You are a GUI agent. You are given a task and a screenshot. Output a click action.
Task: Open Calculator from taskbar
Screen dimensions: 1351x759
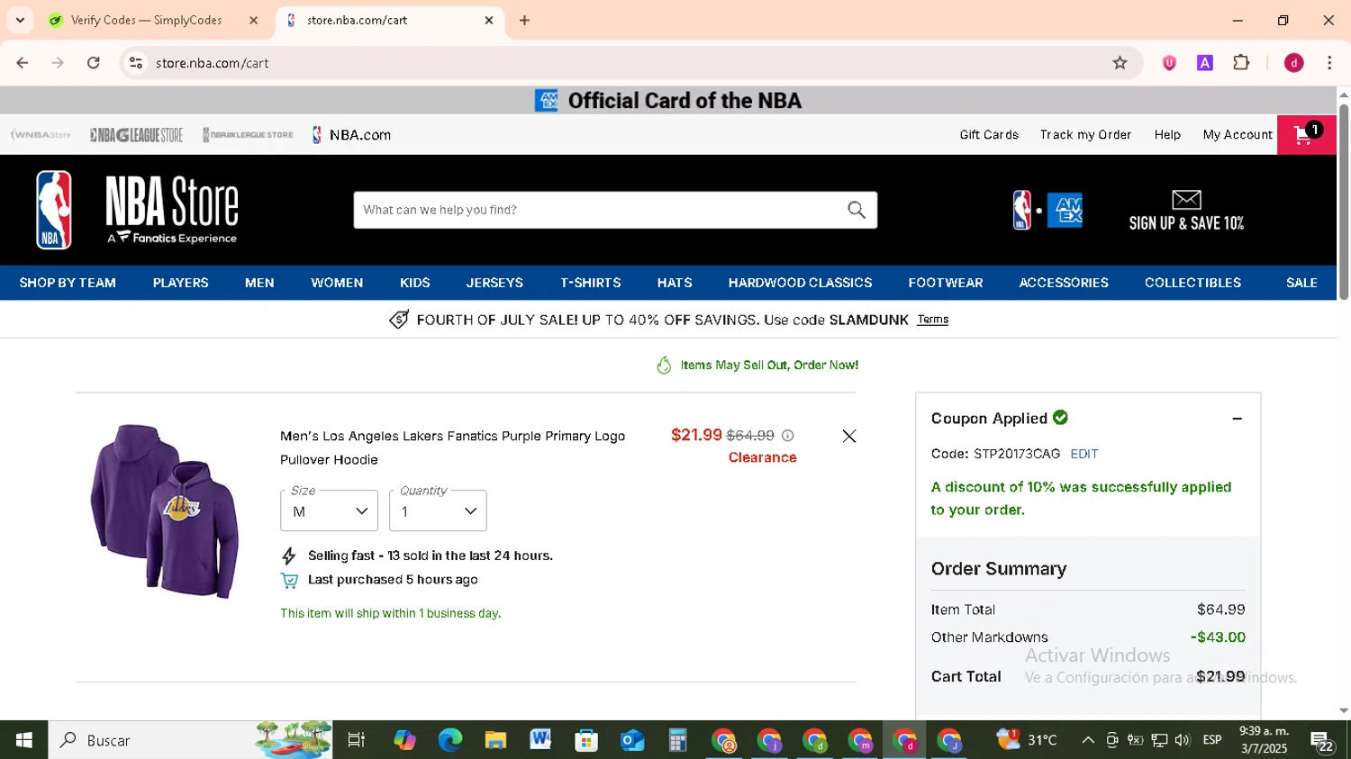pyautogui.click(x=677, y=740)
